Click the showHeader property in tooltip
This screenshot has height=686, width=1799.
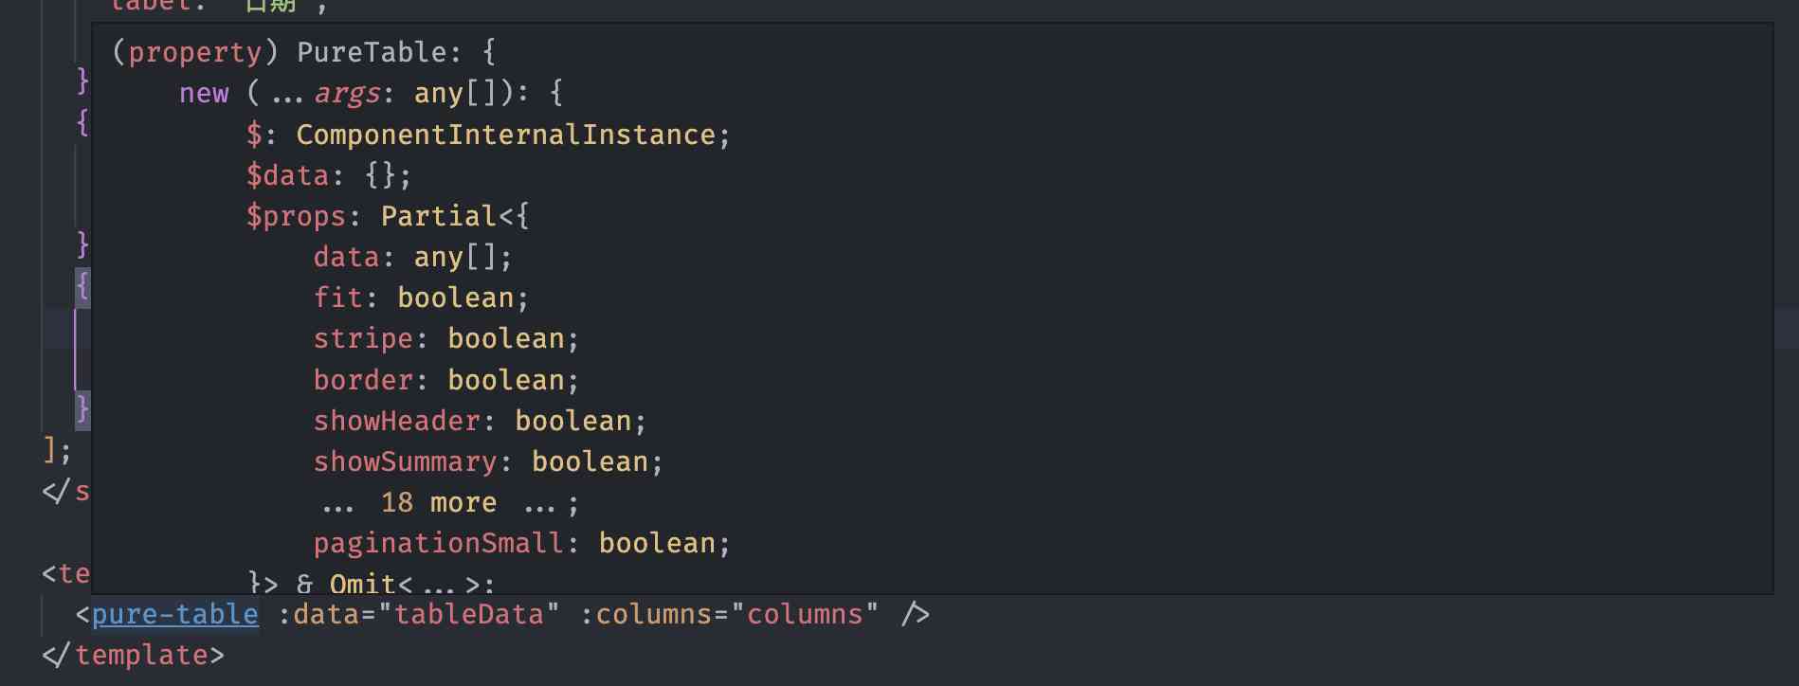[396, 421]
